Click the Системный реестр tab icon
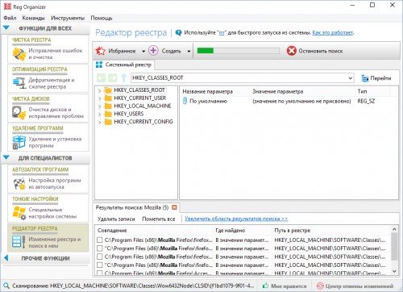 (x=99, y=65)
